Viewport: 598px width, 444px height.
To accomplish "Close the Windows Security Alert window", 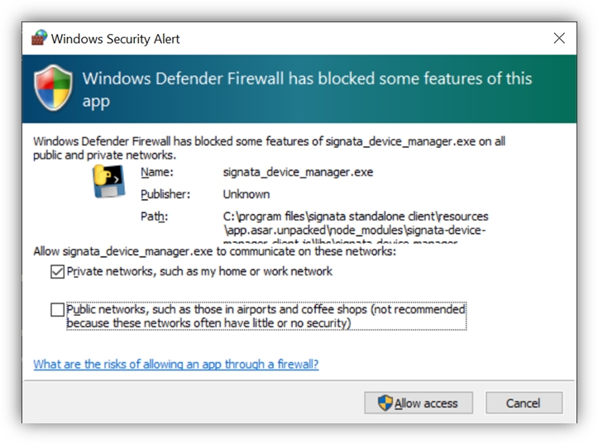I will click(x=559, y=38).
